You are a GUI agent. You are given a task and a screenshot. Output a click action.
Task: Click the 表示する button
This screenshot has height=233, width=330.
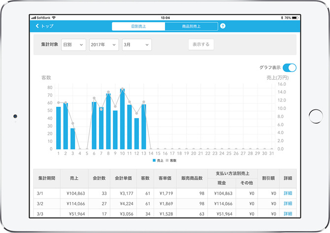[201, 44]
